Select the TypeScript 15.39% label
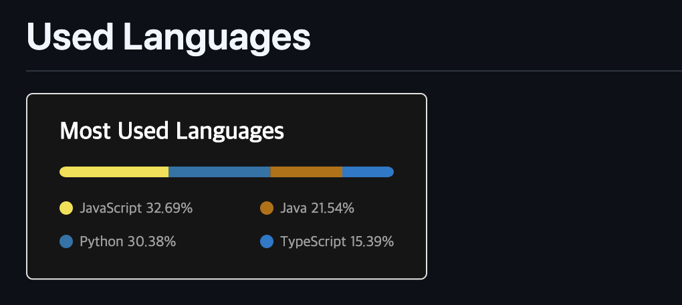The width and height of the screenshot is (682, 305). click(x=337, y=241)
